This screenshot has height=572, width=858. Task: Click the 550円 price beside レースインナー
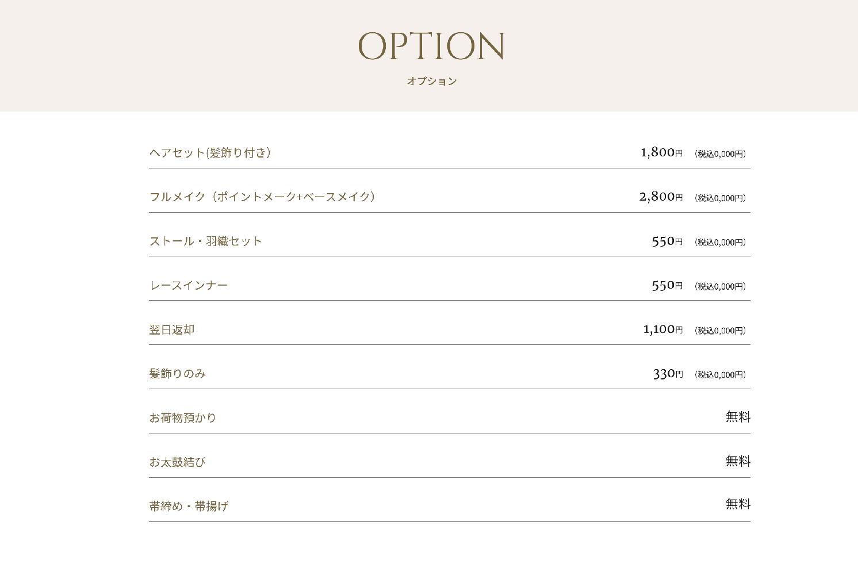click(667, 286)
